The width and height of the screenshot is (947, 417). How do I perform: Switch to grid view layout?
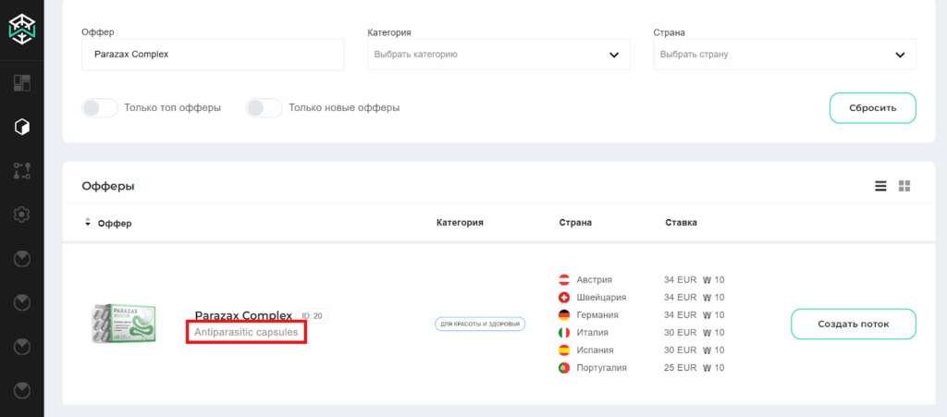pyautogui.click(x=904, y=186)
